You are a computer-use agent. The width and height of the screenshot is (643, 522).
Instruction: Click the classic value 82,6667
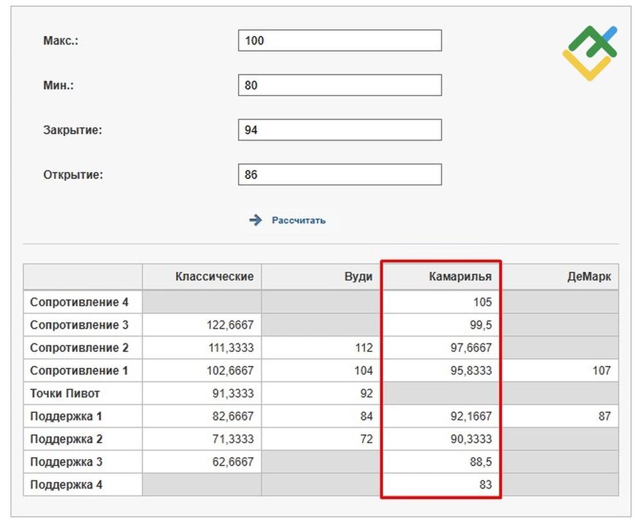[x=233, y=416]
